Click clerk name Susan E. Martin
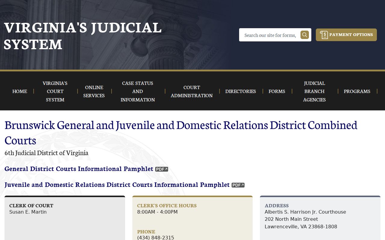Viewport: 385px width, 240px height. [28, 212]
